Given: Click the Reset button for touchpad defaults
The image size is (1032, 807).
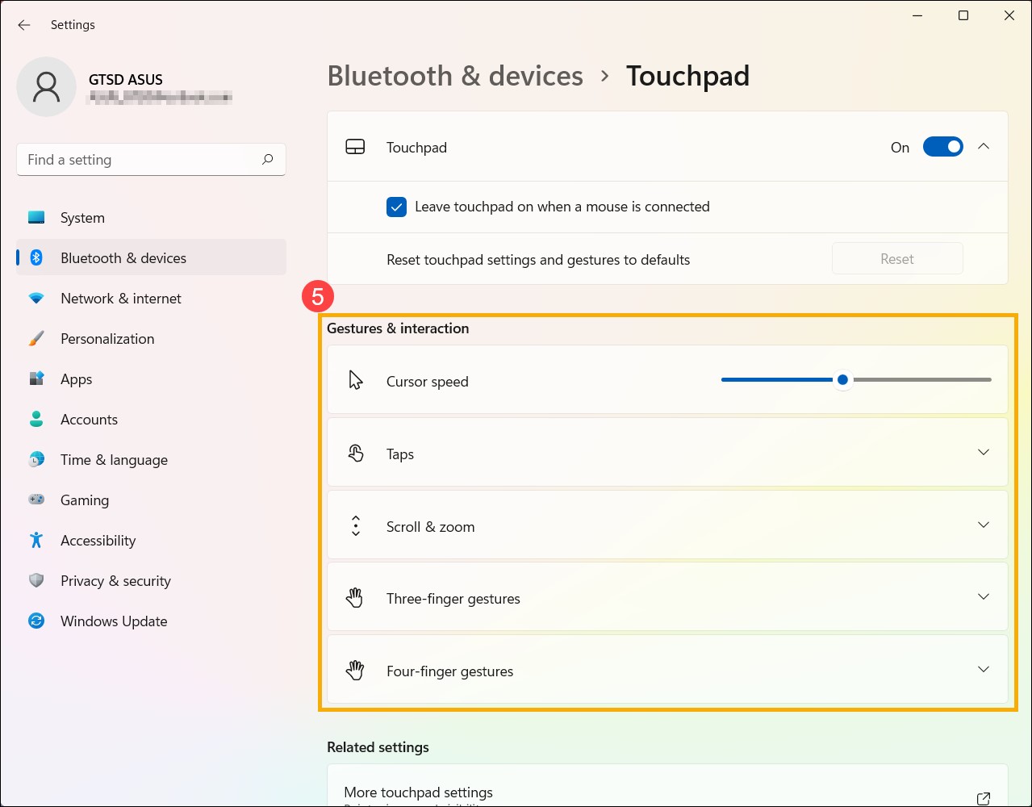Looking at the screenshot, I should point(896,258).
